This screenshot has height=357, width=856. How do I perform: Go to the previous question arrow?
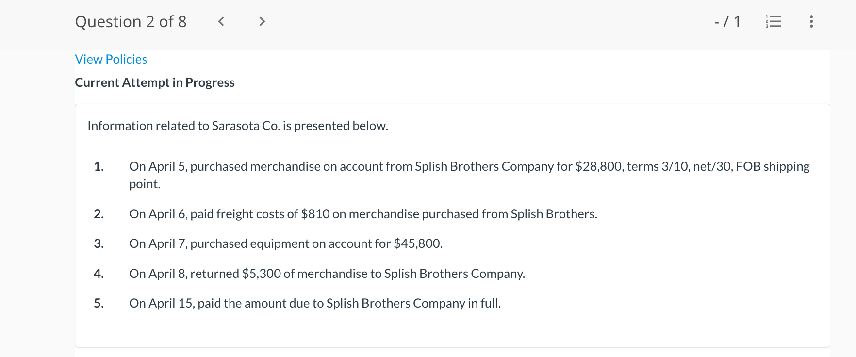point(221,21)
